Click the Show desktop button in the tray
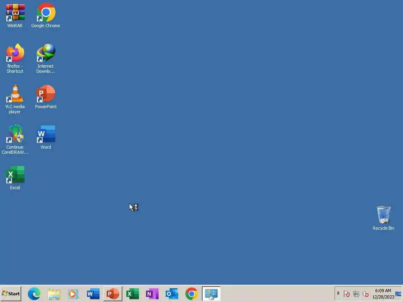The image size is (403, 302). (x=398, y=293)
